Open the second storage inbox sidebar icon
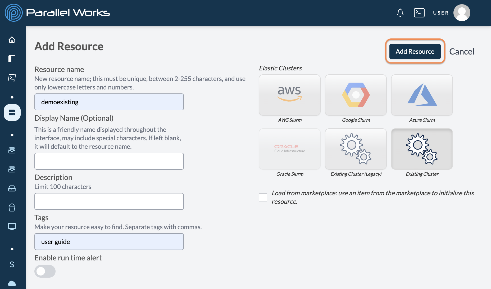491x289 pixels. (12, 169)
